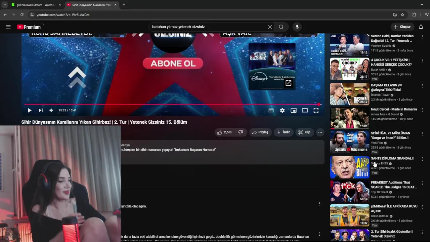Like the video (2,5 B)
The image size is (430, 242).
click(224, 132)
